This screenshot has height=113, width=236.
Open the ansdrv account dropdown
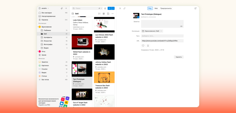click(44, 8)
